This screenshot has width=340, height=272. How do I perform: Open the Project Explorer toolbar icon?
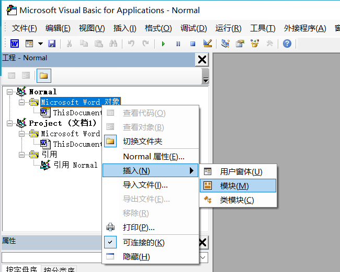tap(225, 43)
